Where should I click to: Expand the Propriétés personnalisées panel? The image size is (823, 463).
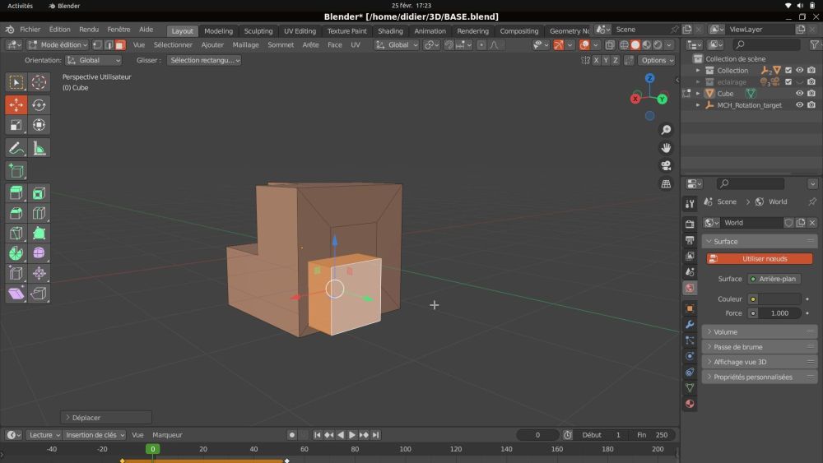click(760, 377)
